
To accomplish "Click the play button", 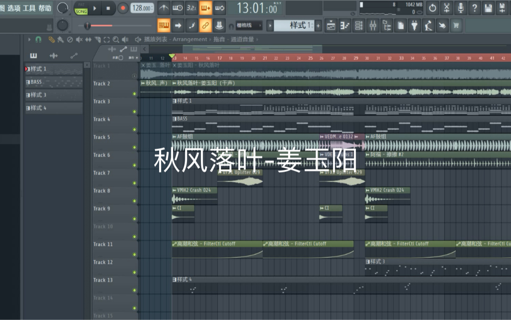I will pyautogui.click(x=95, y=8).
